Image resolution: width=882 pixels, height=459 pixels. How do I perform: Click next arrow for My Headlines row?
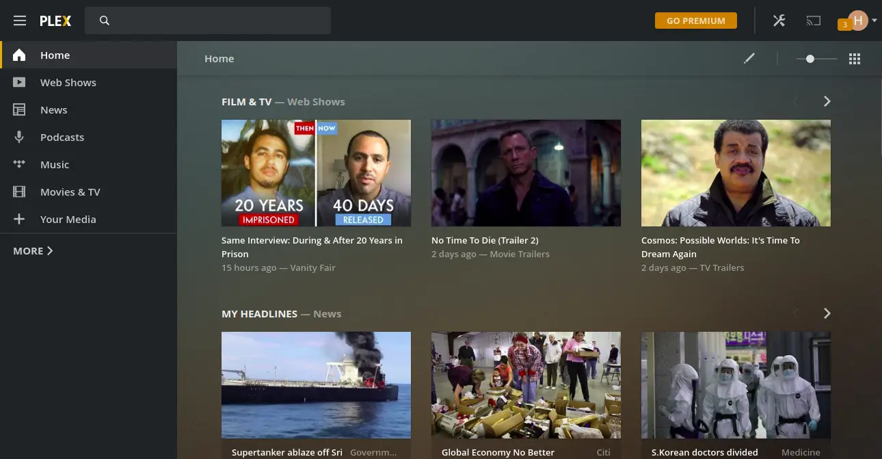[x=827, y=313]
